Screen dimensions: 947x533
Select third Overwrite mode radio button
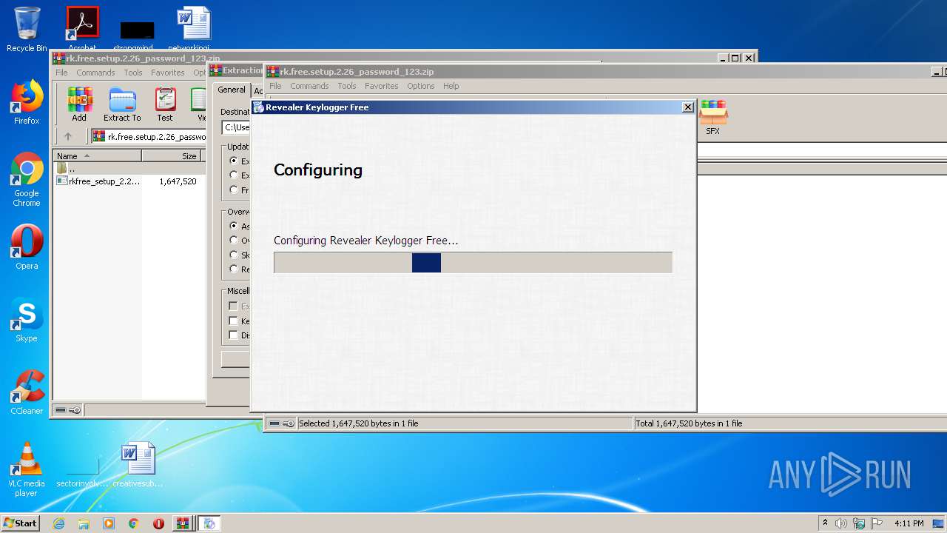[234, 255]
